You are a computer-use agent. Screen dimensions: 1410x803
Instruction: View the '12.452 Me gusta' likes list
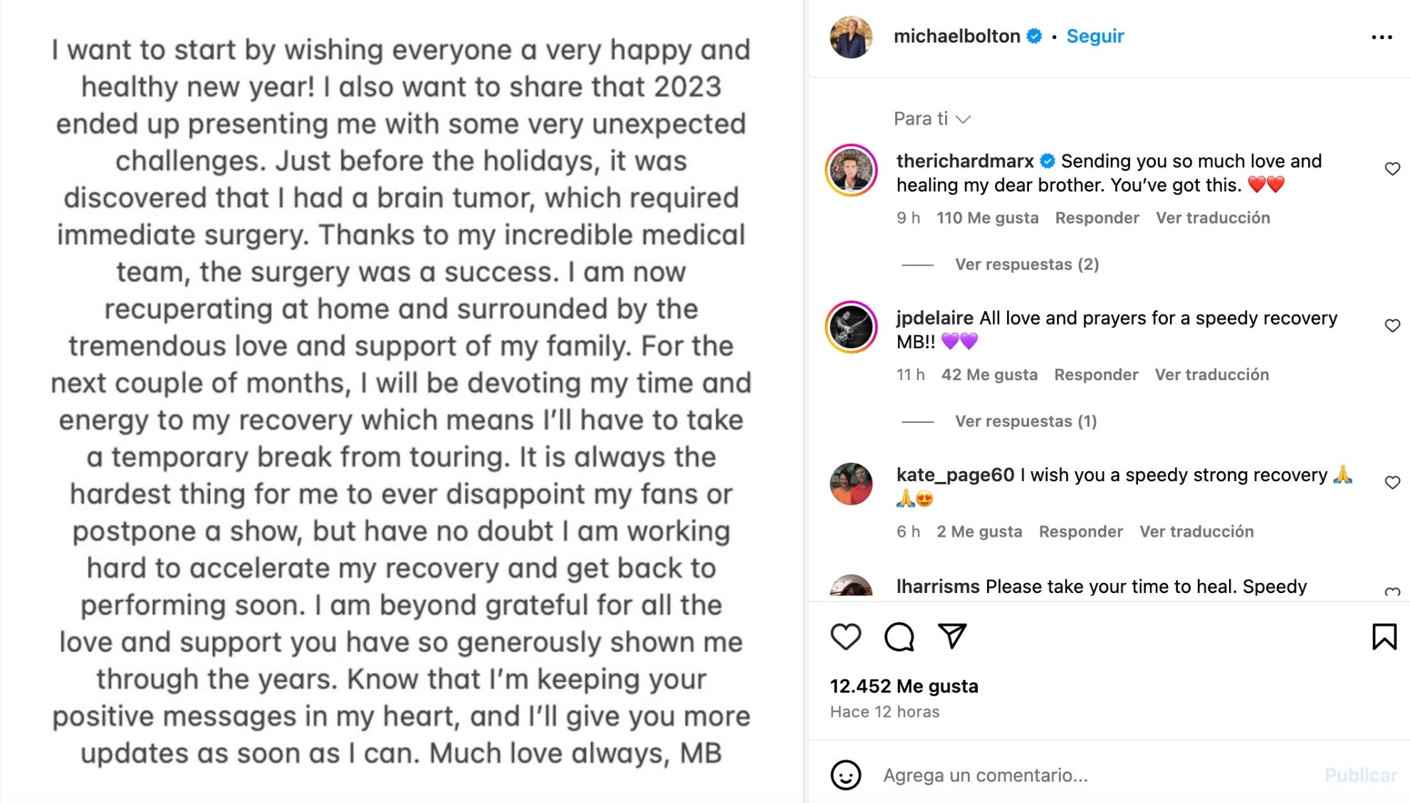(x=904, y=686)
